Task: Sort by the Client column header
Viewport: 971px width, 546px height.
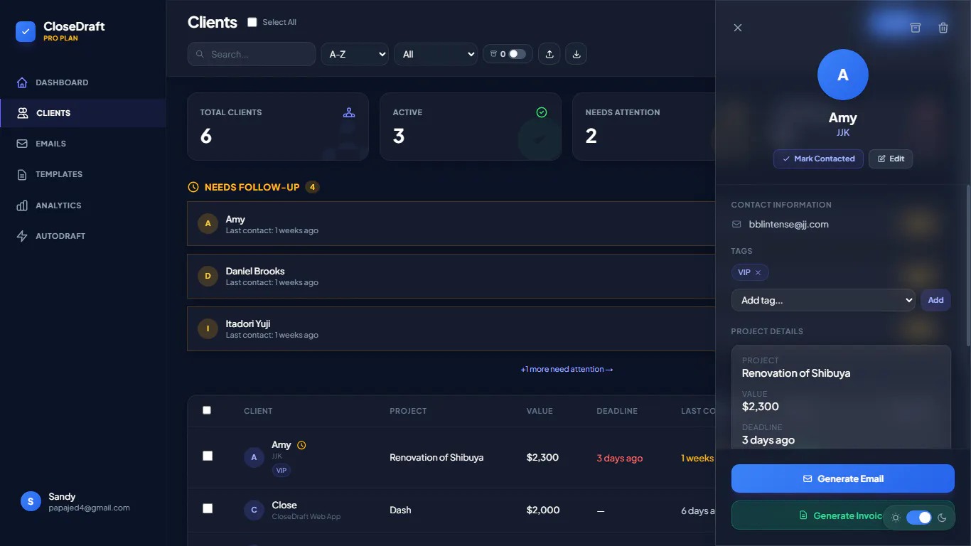Action: point(258,411)
